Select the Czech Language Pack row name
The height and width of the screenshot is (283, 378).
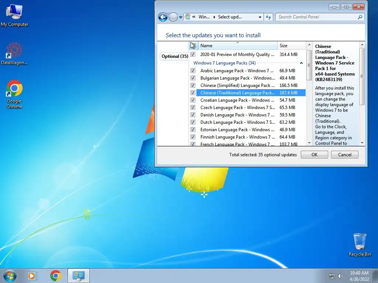tap(238, 108)
